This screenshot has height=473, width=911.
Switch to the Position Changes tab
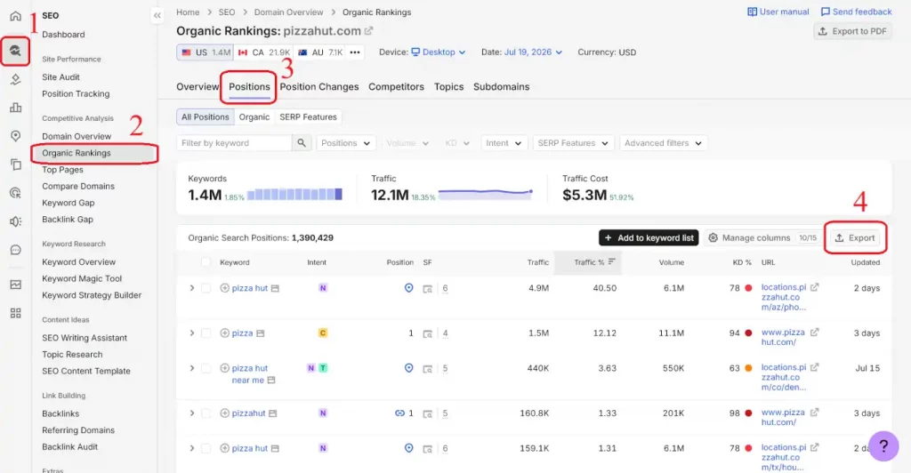[319, 86]
